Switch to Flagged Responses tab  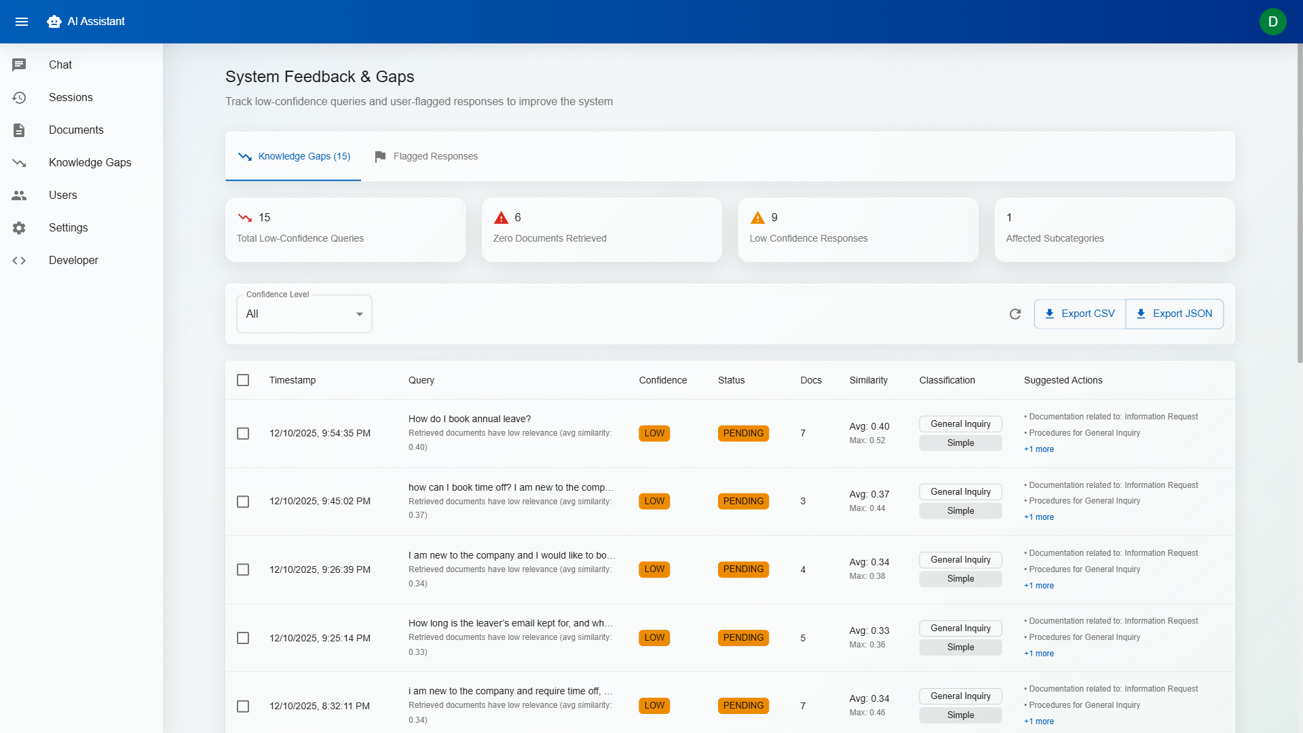426,156
